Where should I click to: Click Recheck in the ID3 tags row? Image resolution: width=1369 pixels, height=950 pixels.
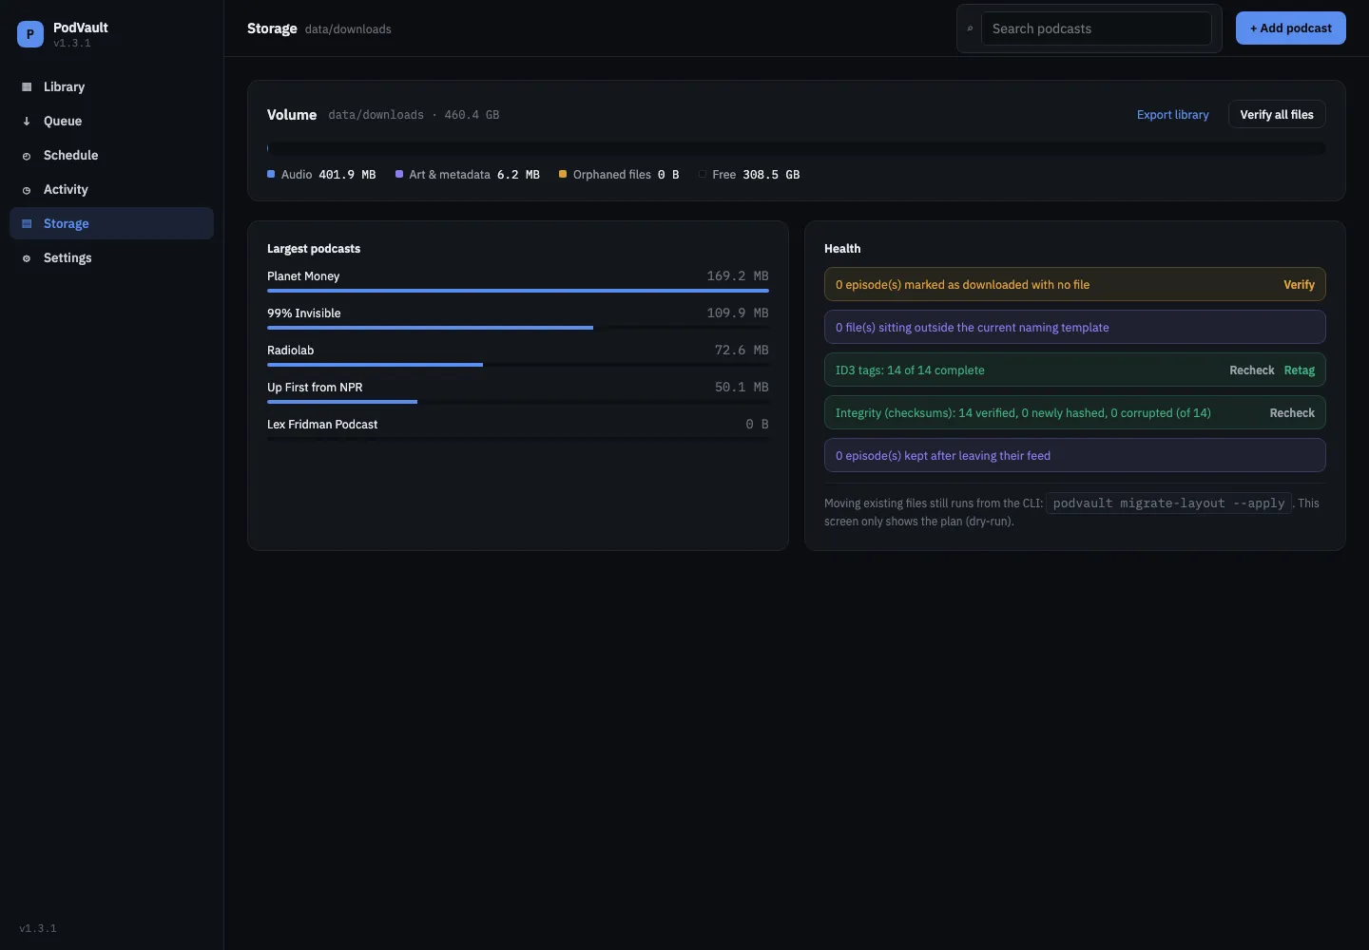pos(1251,370)
